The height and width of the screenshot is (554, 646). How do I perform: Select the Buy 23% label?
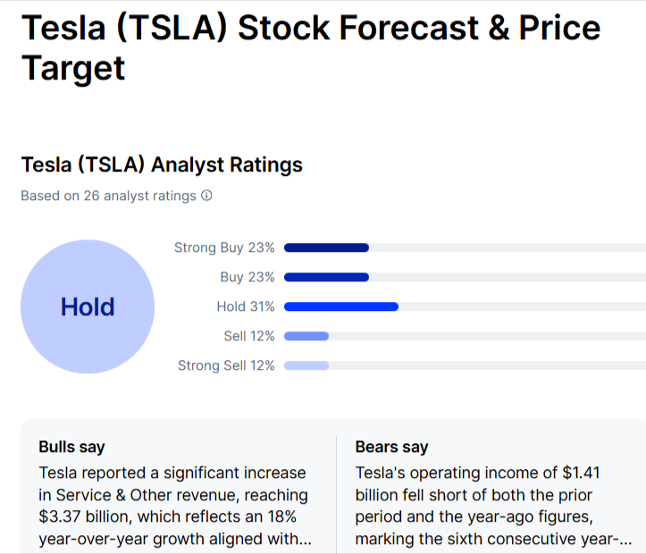point(247,277)
